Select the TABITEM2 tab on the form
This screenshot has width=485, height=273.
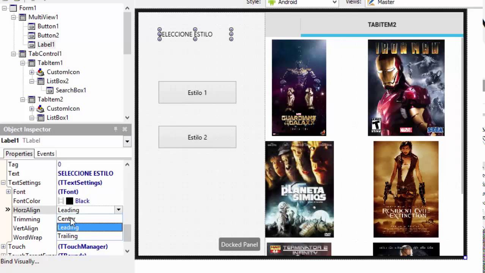pyautogui.click(x=382, y=25)
